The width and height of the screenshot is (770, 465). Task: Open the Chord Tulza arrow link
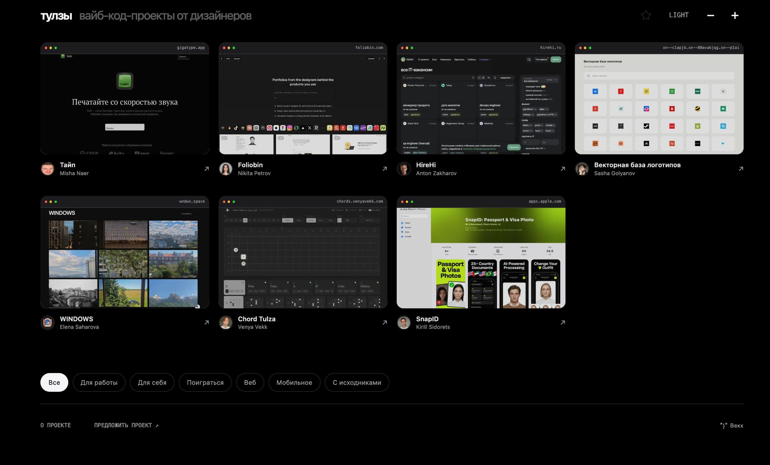click(x=385, y=322)
